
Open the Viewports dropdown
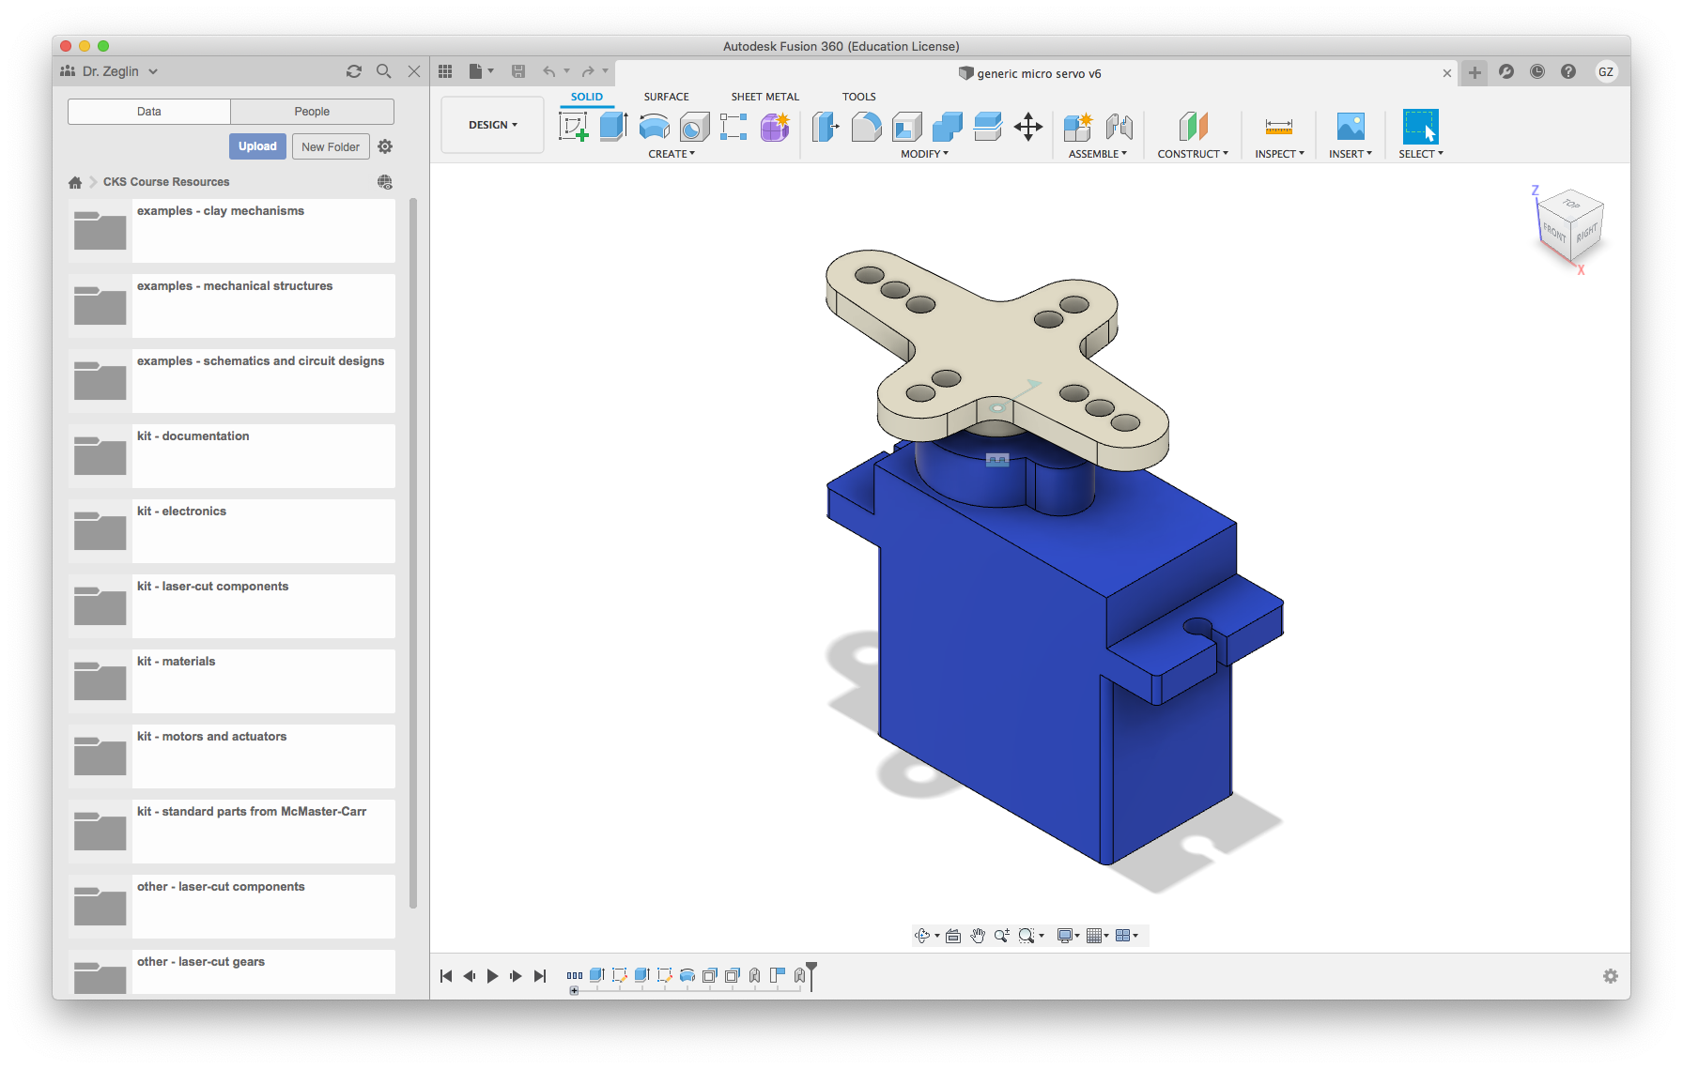coord(1126,936)
